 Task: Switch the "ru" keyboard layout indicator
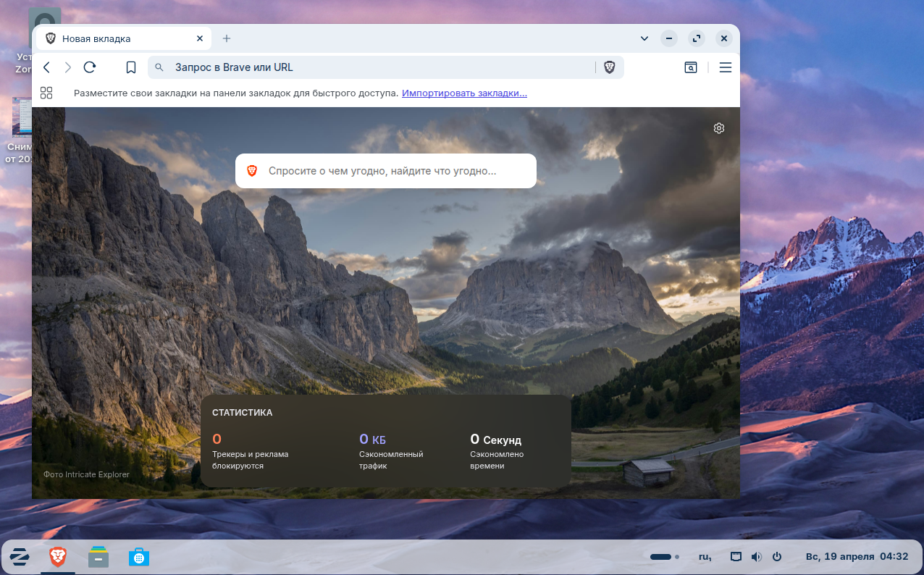(x=704, y=557)
